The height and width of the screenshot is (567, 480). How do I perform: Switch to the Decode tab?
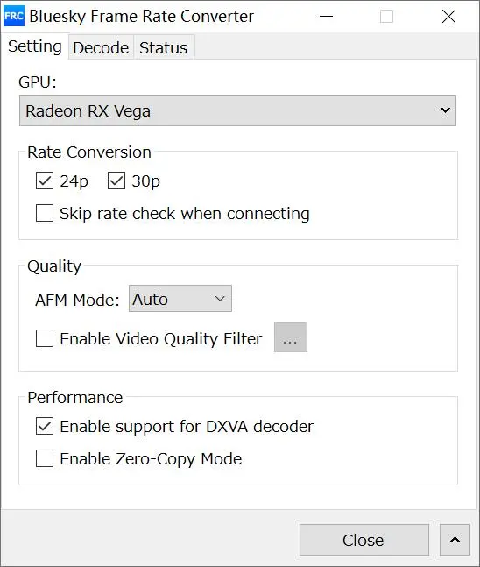(101, 47)
